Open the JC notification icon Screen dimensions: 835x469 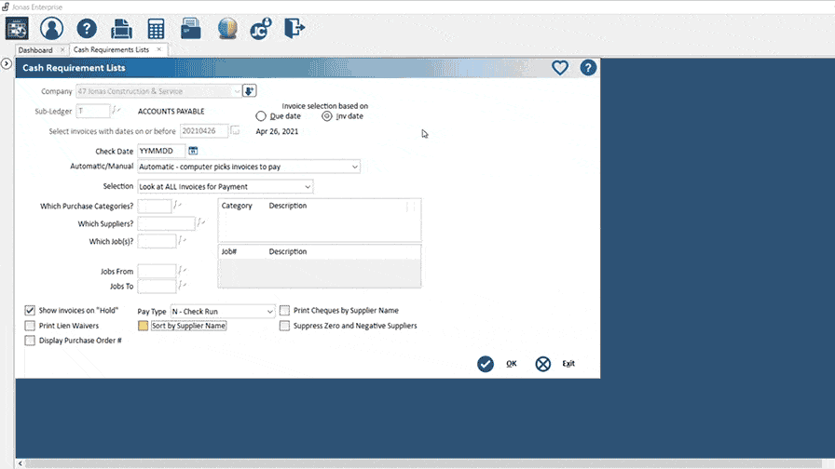[261, 29]
